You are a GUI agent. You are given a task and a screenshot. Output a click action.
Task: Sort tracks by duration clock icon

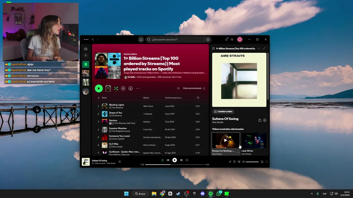pos(198,98)
